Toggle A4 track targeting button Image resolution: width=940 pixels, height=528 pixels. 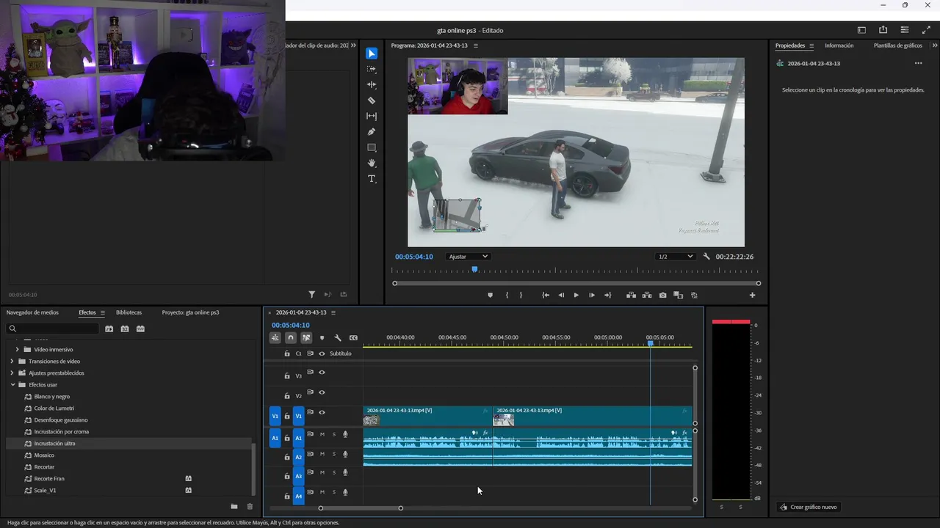tap(298, 496)
